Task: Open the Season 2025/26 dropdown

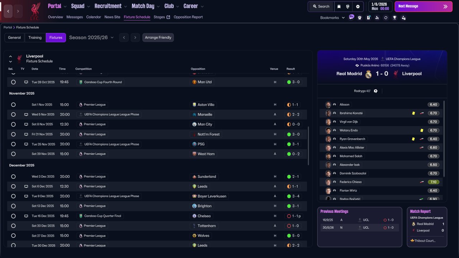Action: tap(91, 38)
